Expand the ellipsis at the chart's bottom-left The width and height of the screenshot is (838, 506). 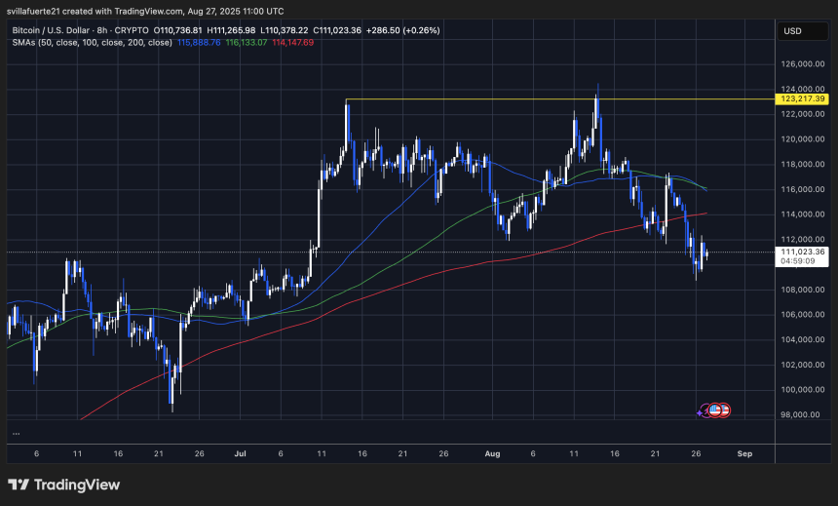pyautogui.click(x=16, y=433)
